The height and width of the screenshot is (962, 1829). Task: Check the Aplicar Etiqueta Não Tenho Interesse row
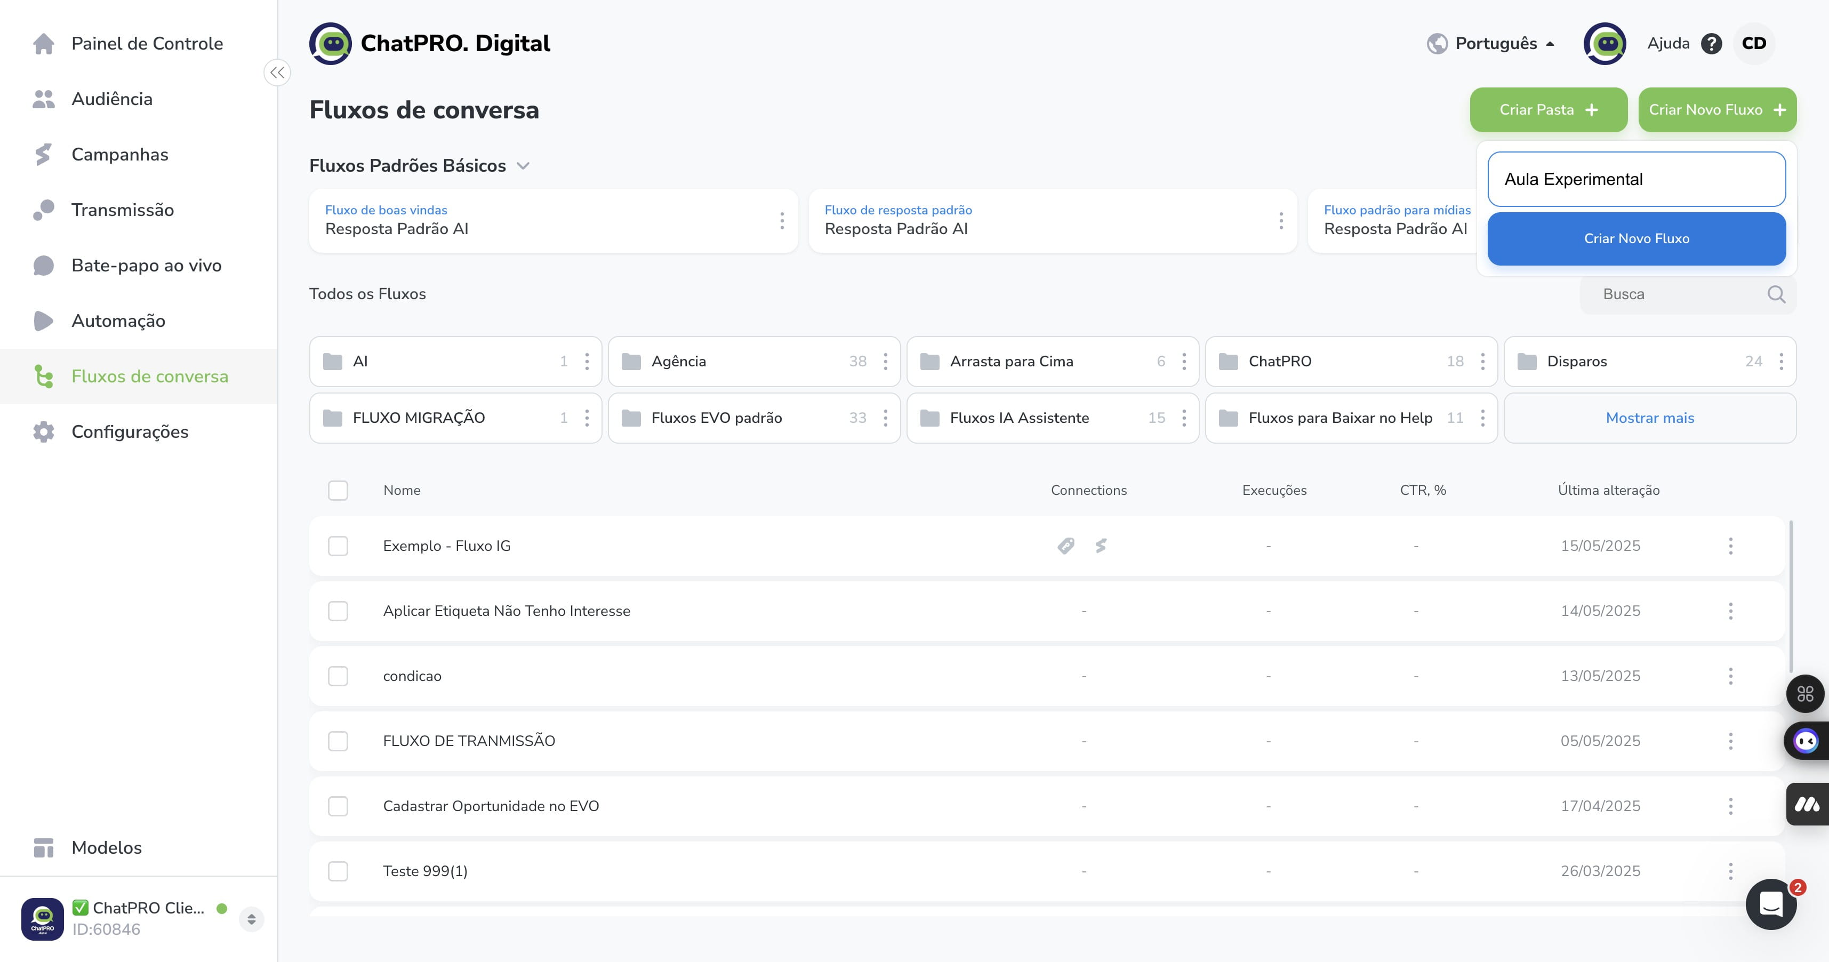[338, 611]
